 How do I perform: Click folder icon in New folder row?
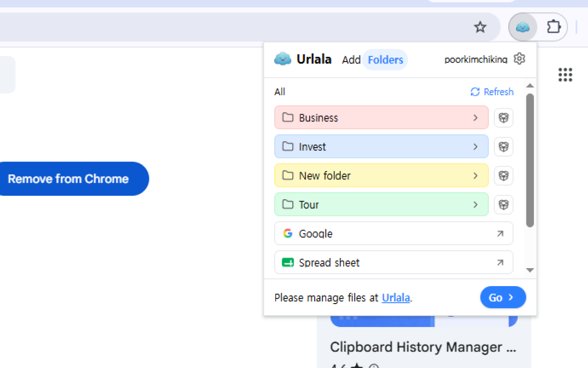288,175
